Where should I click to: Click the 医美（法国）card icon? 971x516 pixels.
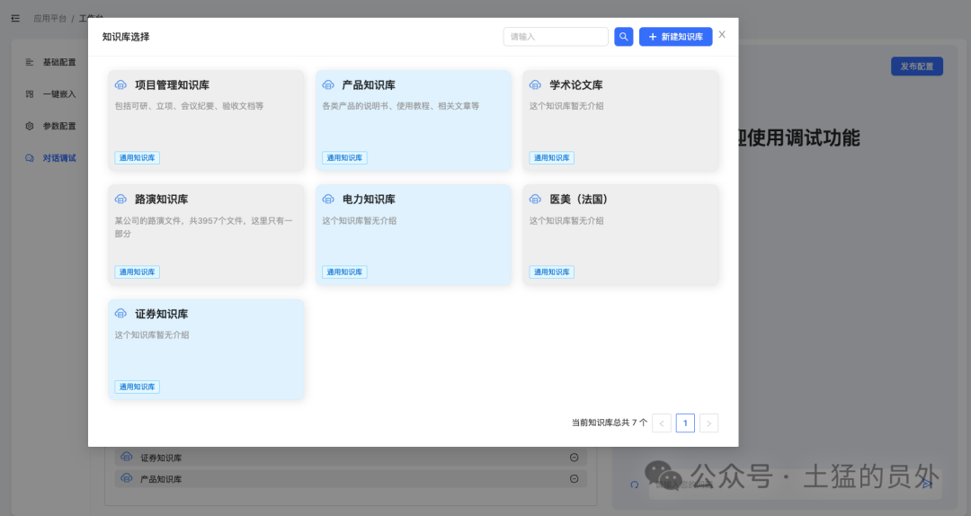point(535,199)
